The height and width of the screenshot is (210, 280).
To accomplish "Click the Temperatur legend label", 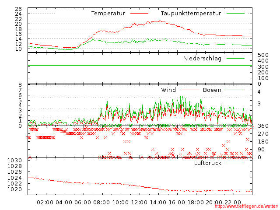I will coord(108,14).
